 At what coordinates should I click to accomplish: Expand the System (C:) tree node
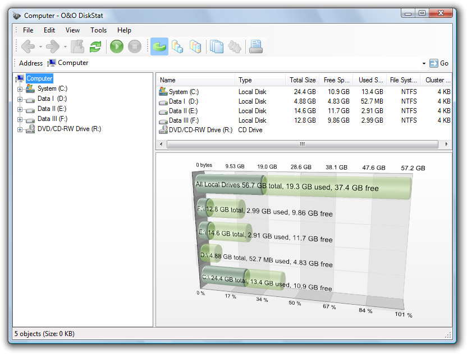(x=20, y=89)
